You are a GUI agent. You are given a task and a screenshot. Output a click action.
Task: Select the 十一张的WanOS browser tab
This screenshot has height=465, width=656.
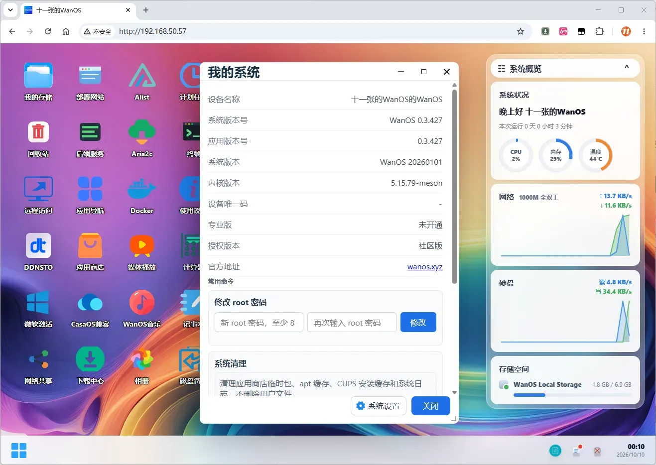[78, 10]
